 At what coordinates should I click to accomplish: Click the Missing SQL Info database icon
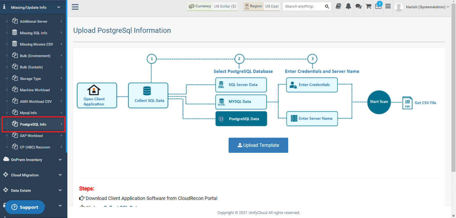click(14, 32)
